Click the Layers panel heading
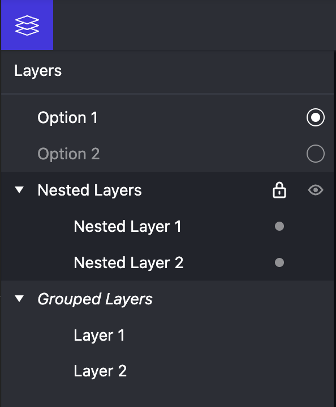Viewport: 336px width, 407px height. (x=38, y=71)
